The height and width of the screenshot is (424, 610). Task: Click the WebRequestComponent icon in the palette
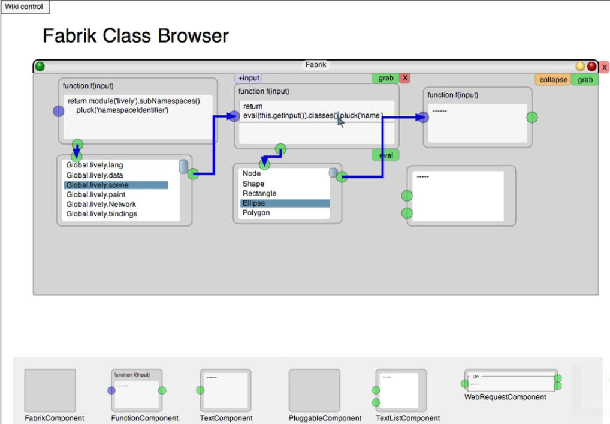(510, 381)
